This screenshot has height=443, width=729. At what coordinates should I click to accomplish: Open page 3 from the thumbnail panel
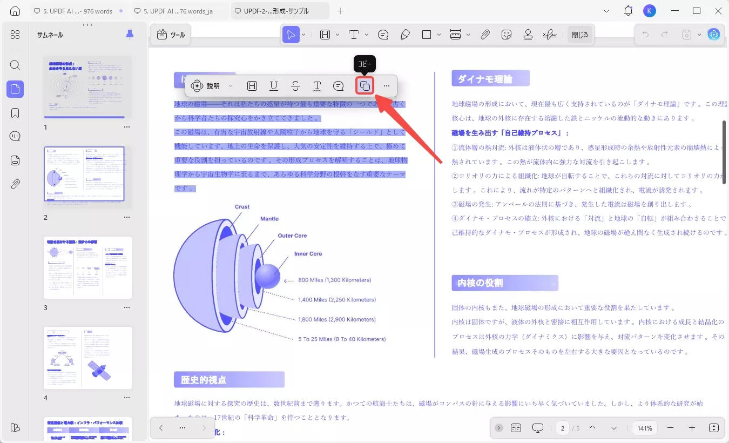point(87,267)
